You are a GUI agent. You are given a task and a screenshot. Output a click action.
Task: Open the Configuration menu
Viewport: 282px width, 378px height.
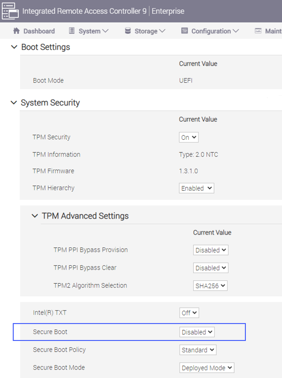click(215, 31)
